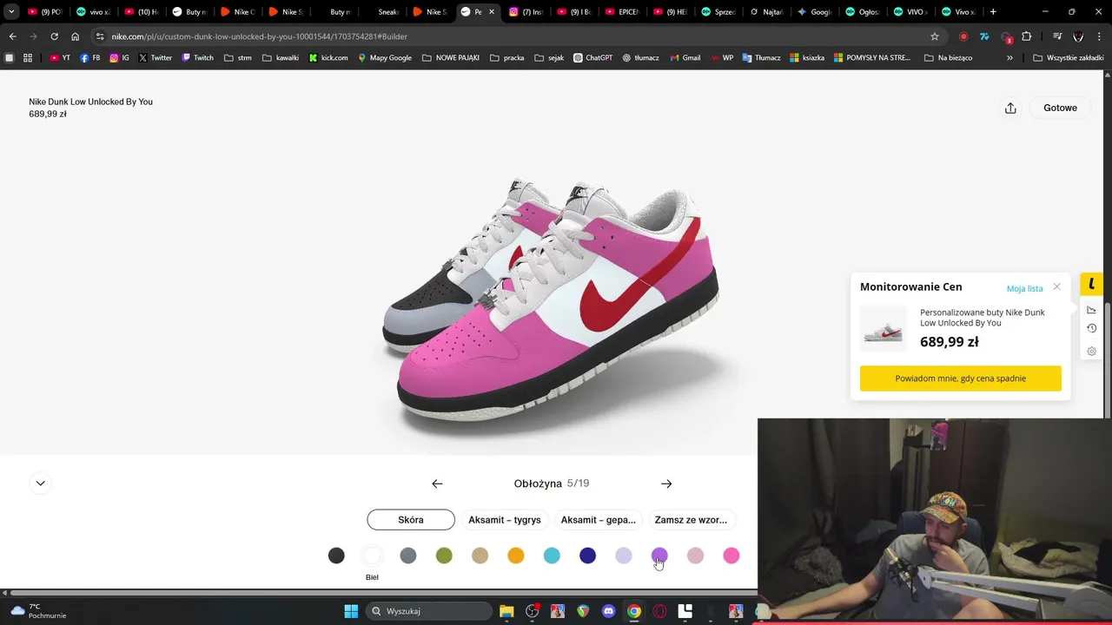The width and height of the screenshot is (1112, 625).
Task: Open Wszystkie zakładki folder
Action: click(1069, 58)
